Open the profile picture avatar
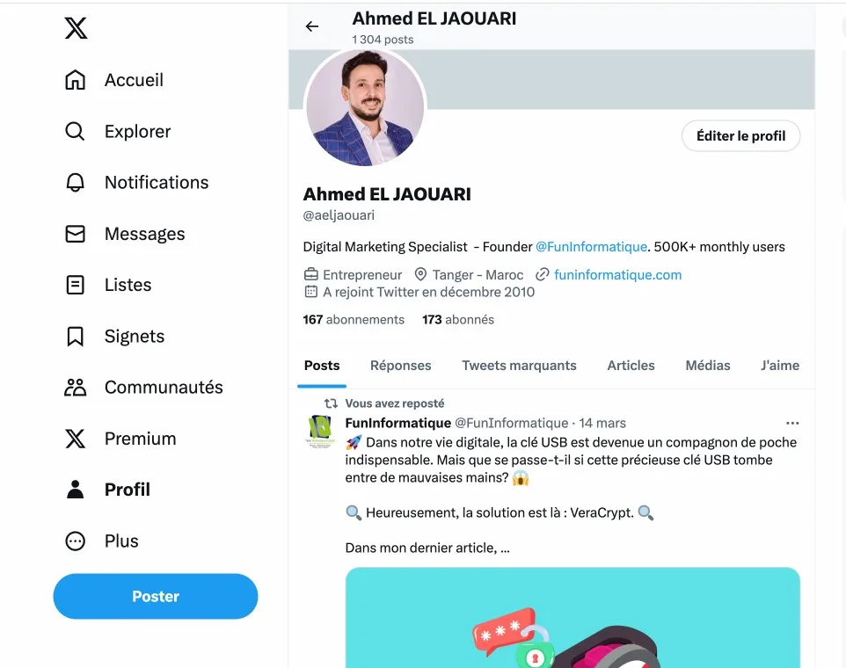This screenshot has width=846, height=668. (366, 107)
